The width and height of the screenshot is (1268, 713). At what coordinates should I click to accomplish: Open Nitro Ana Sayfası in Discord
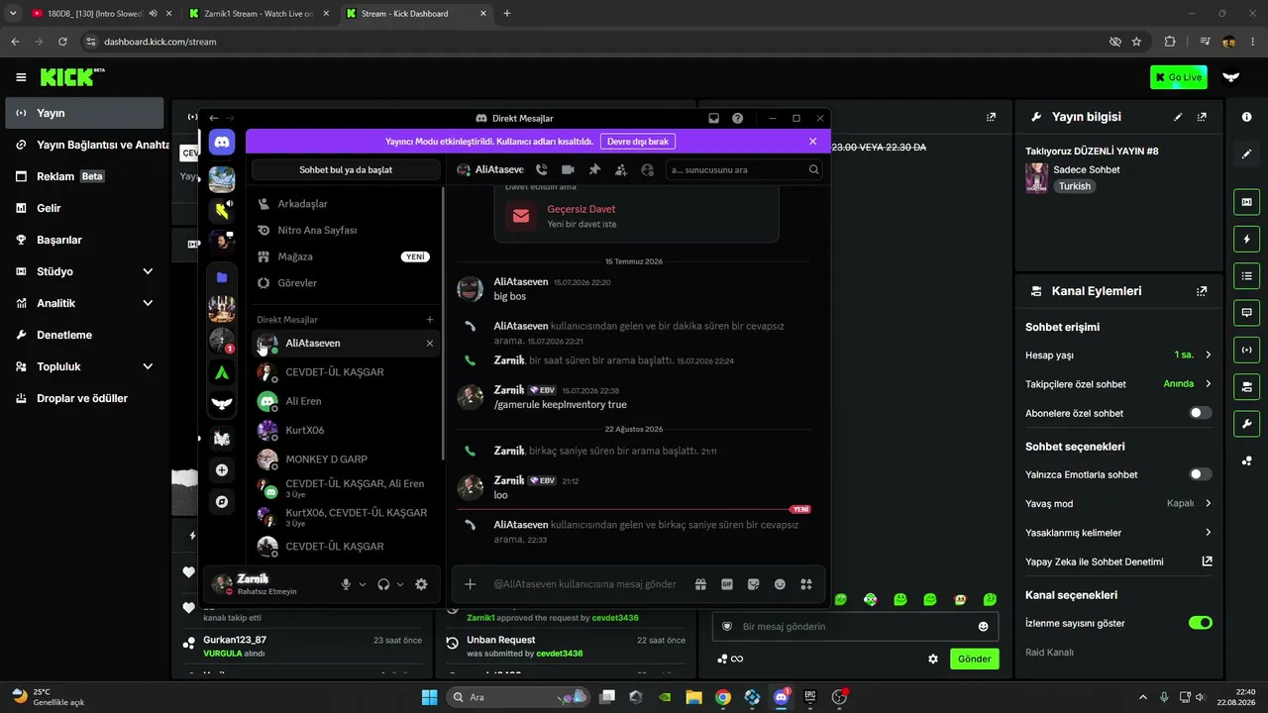(x=344, y=230)
